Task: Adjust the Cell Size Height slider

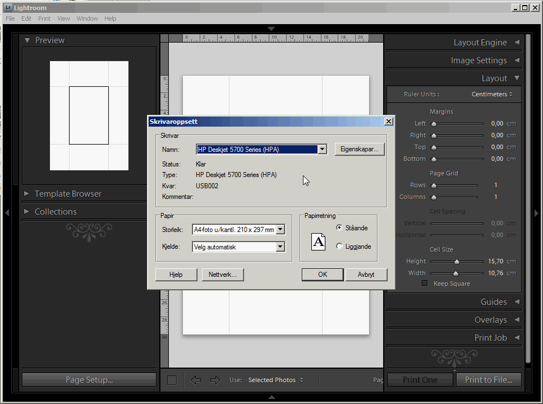Action: click(457, 261)
